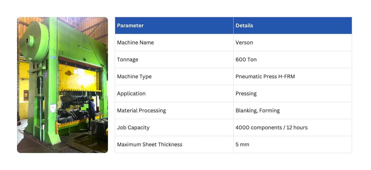Click the large green flywheel in the photo

35,41
